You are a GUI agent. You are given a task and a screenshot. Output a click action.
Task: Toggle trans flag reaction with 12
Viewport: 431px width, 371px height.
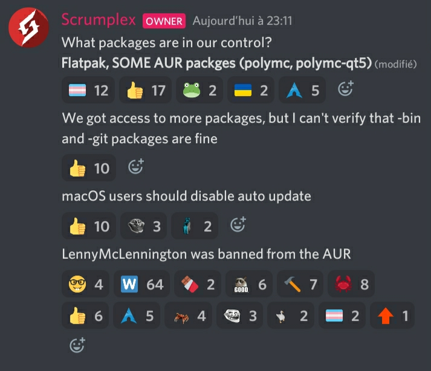tap(88, 90)
